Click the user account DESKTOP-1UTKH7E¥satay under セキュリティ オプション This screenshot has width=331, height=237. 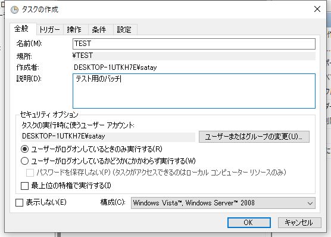(64, 136)
